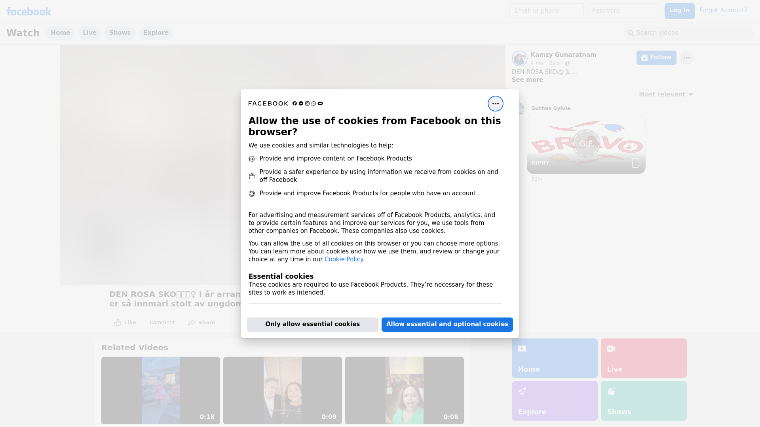Open post options three-dot menu next to Follow
The image size is (760, 427).
(x=686, y=58)
